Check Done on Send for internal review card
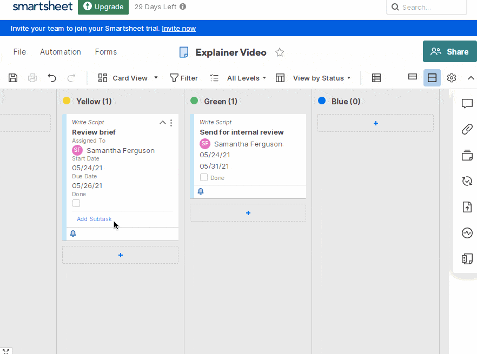This screenshot has height=354, width=477. (203, 177)
